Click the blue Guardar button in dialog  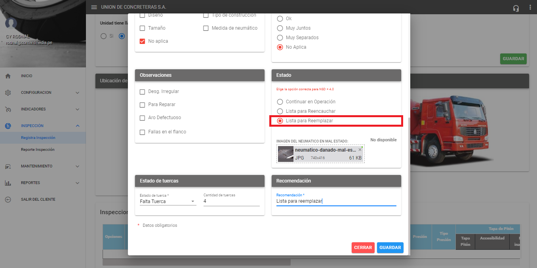(390, 247)
